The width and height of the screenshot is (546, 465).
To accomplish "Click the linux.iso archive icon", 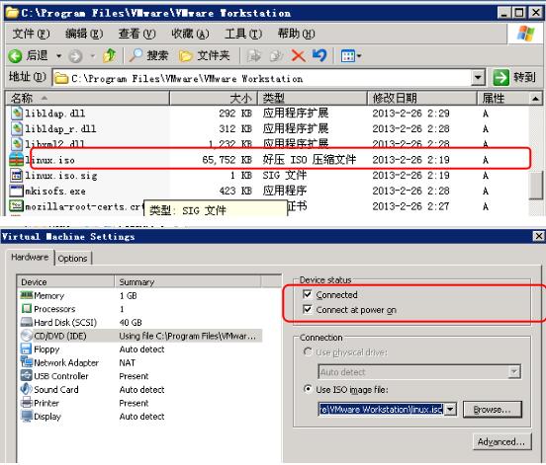I will [16, 160].
